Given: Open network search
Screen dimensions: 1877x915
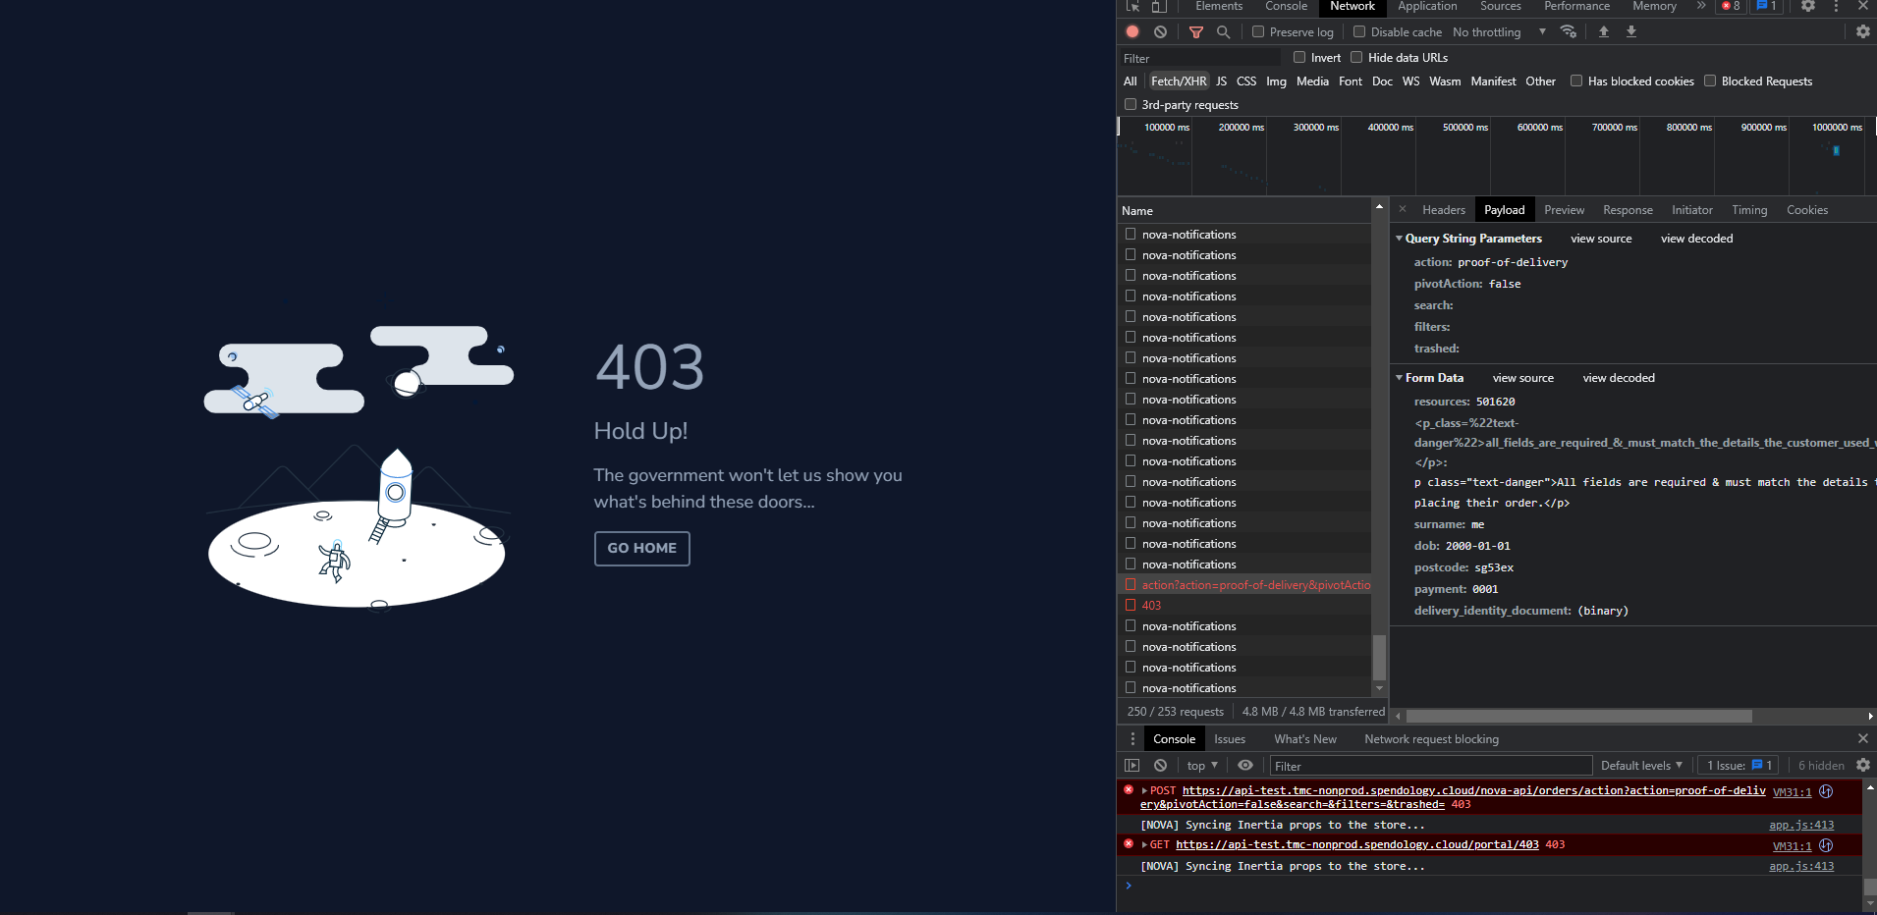Looking at the screenshot, I should [1223, 31].
